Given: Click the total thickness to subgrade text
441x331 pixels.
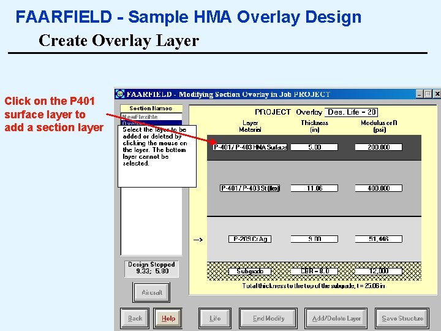Looking at the screenshot, I should [x=314, y=286].
